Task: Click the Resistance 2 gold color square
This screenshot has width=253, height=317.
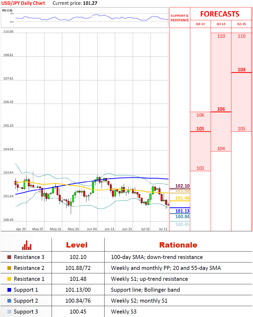Action: 9,268
